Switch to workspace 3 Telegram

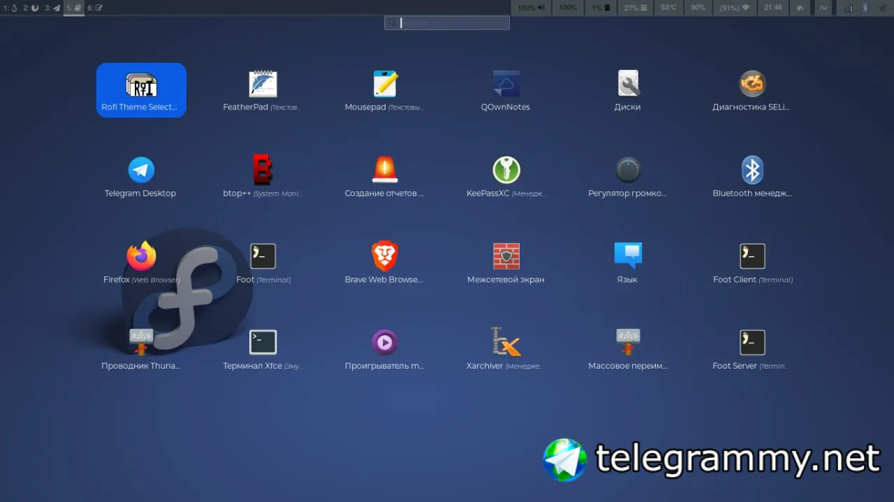coord(52,8)
